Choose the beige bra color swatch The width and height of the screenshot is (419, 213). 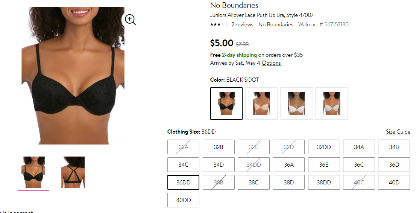[261, 103]
